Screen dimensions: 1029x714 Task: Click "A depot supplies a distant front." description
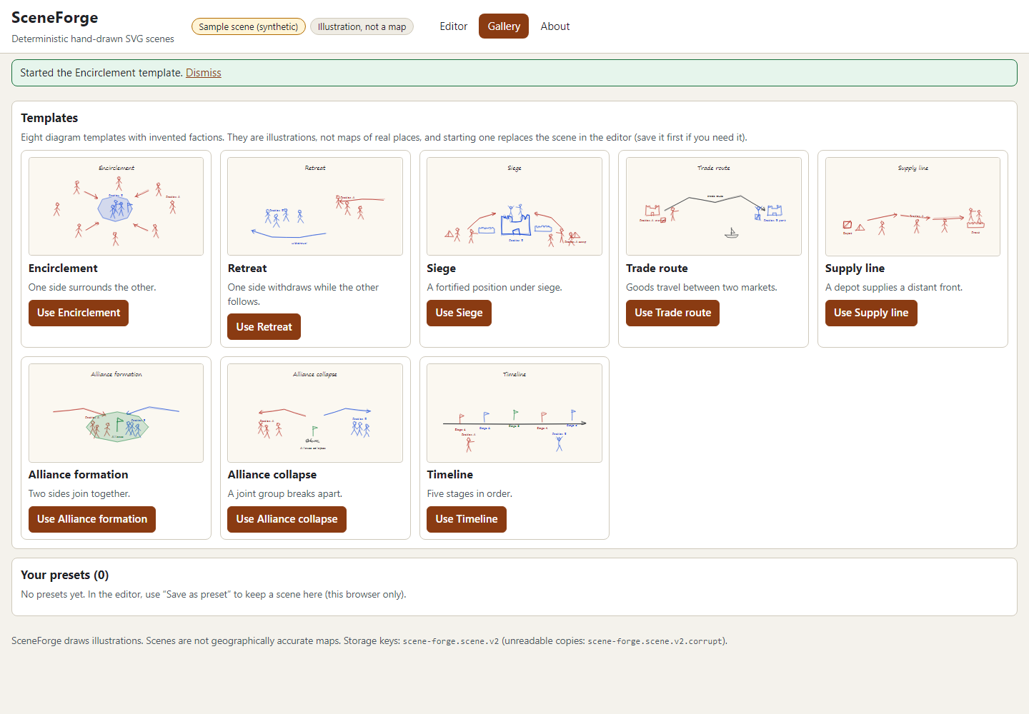[x=894, y=287]
